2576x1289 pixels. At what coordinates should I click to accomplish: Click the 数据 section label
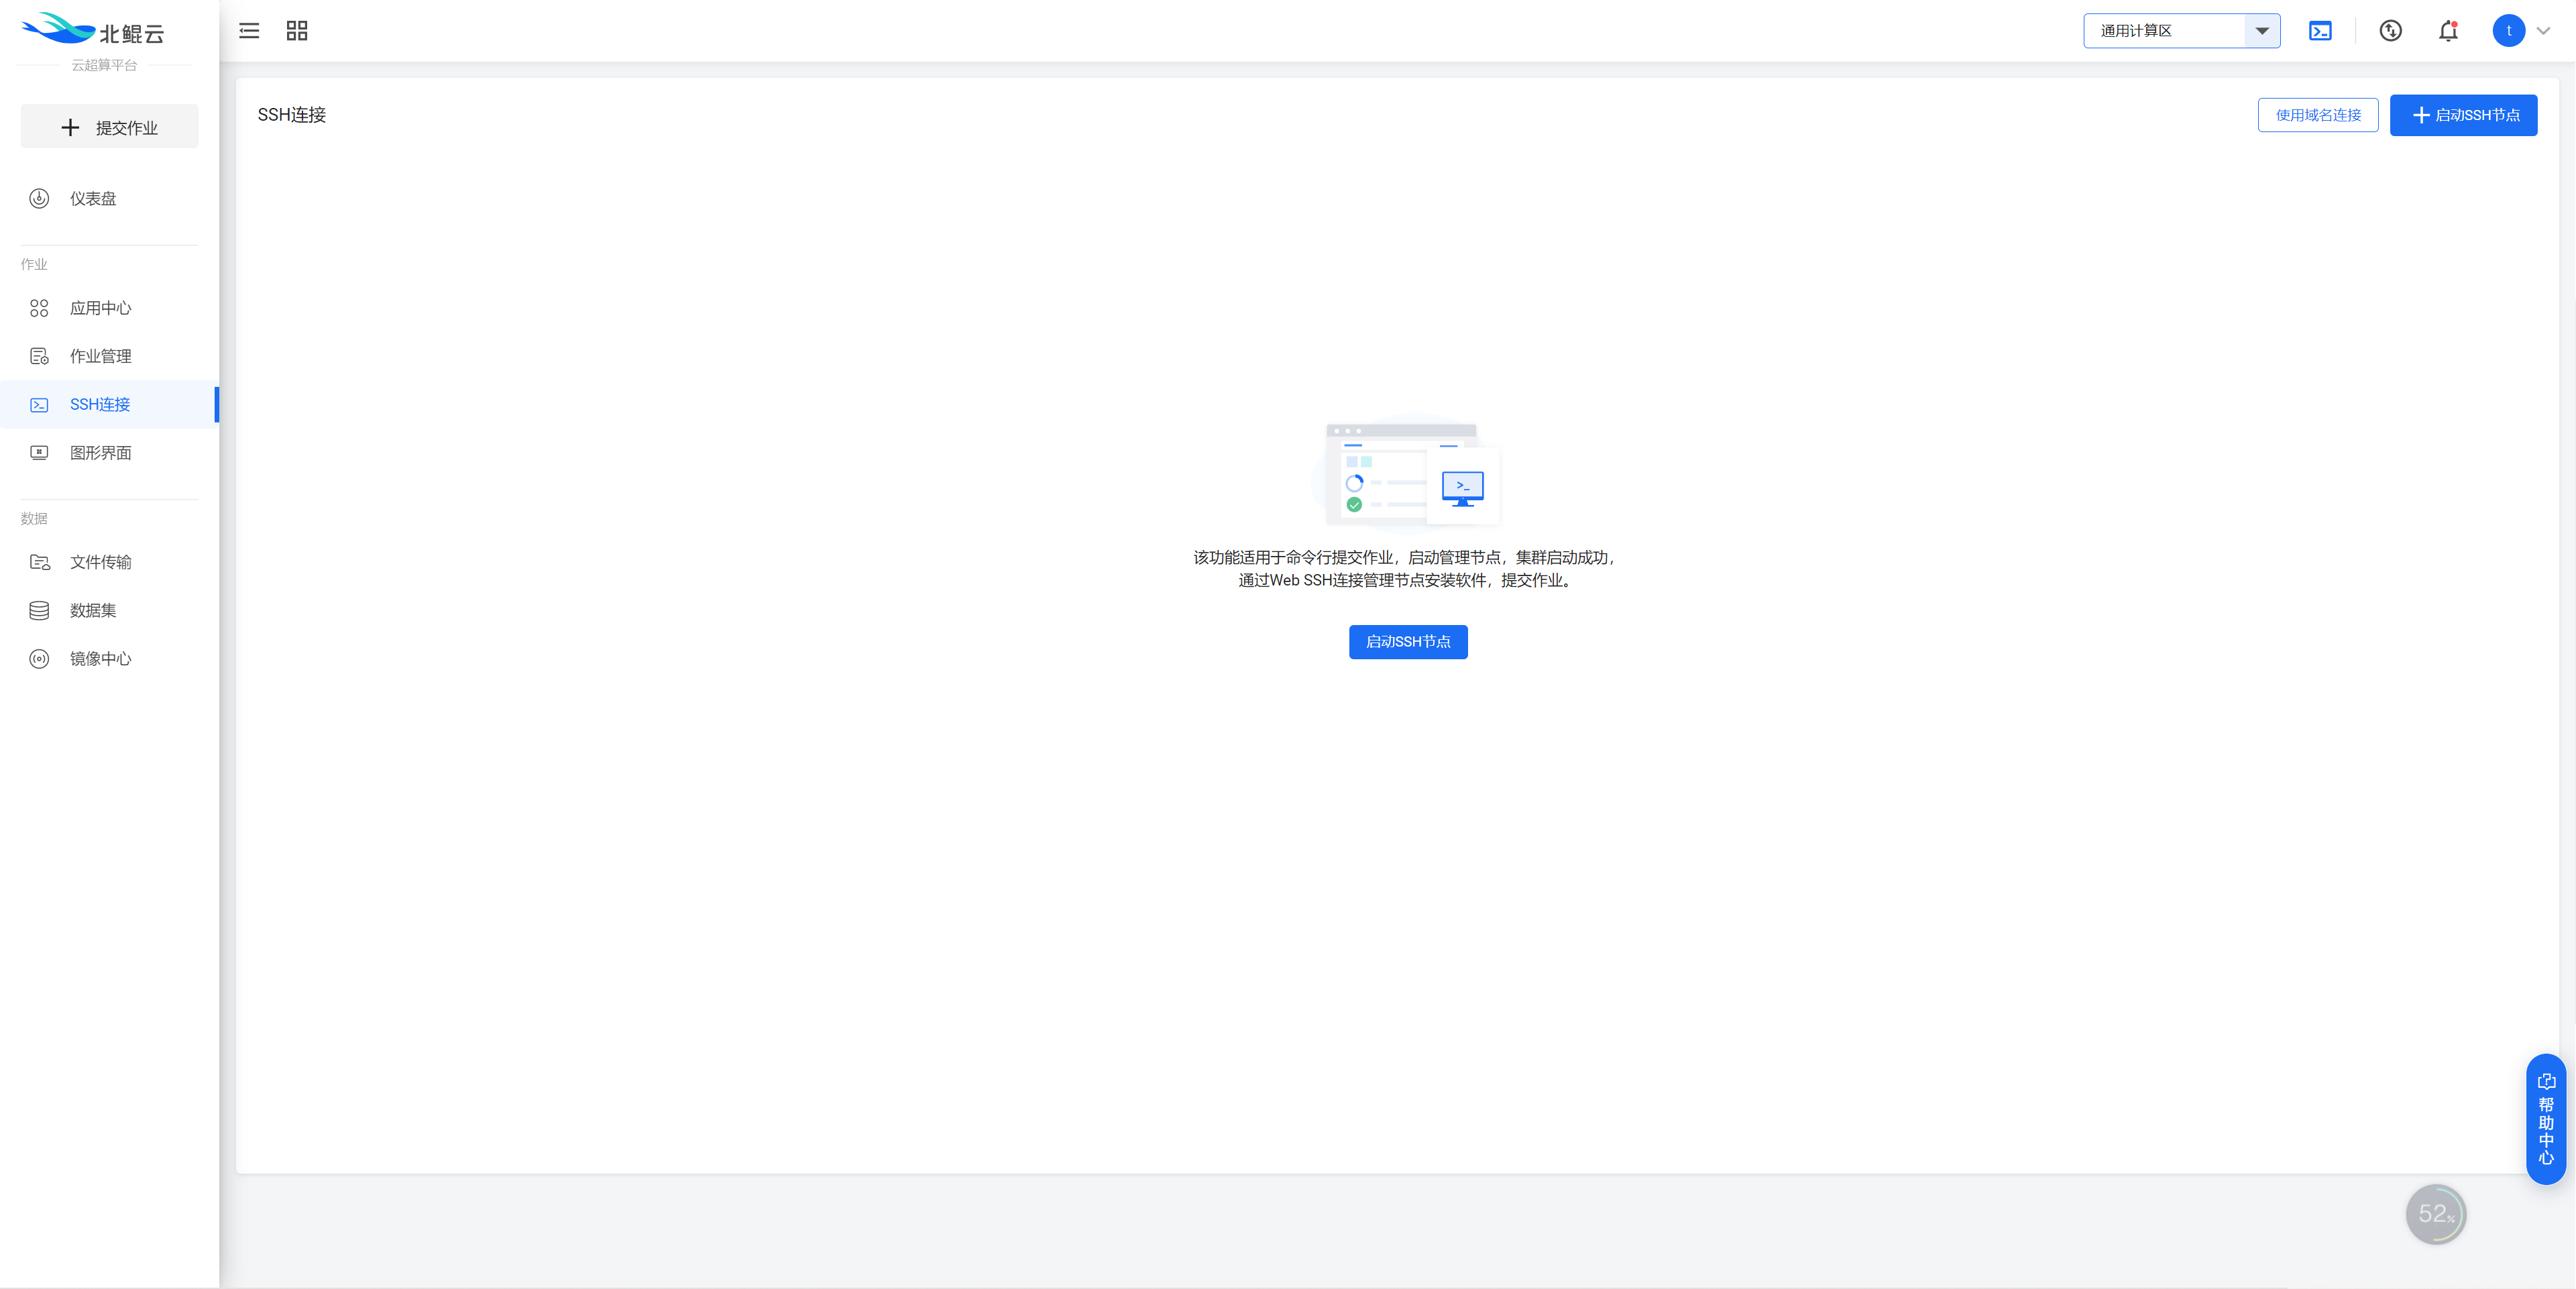click(34, 518)
